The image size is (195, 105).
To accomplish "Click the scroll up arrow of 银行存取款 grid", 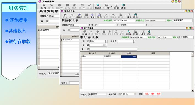I will 193,53.
